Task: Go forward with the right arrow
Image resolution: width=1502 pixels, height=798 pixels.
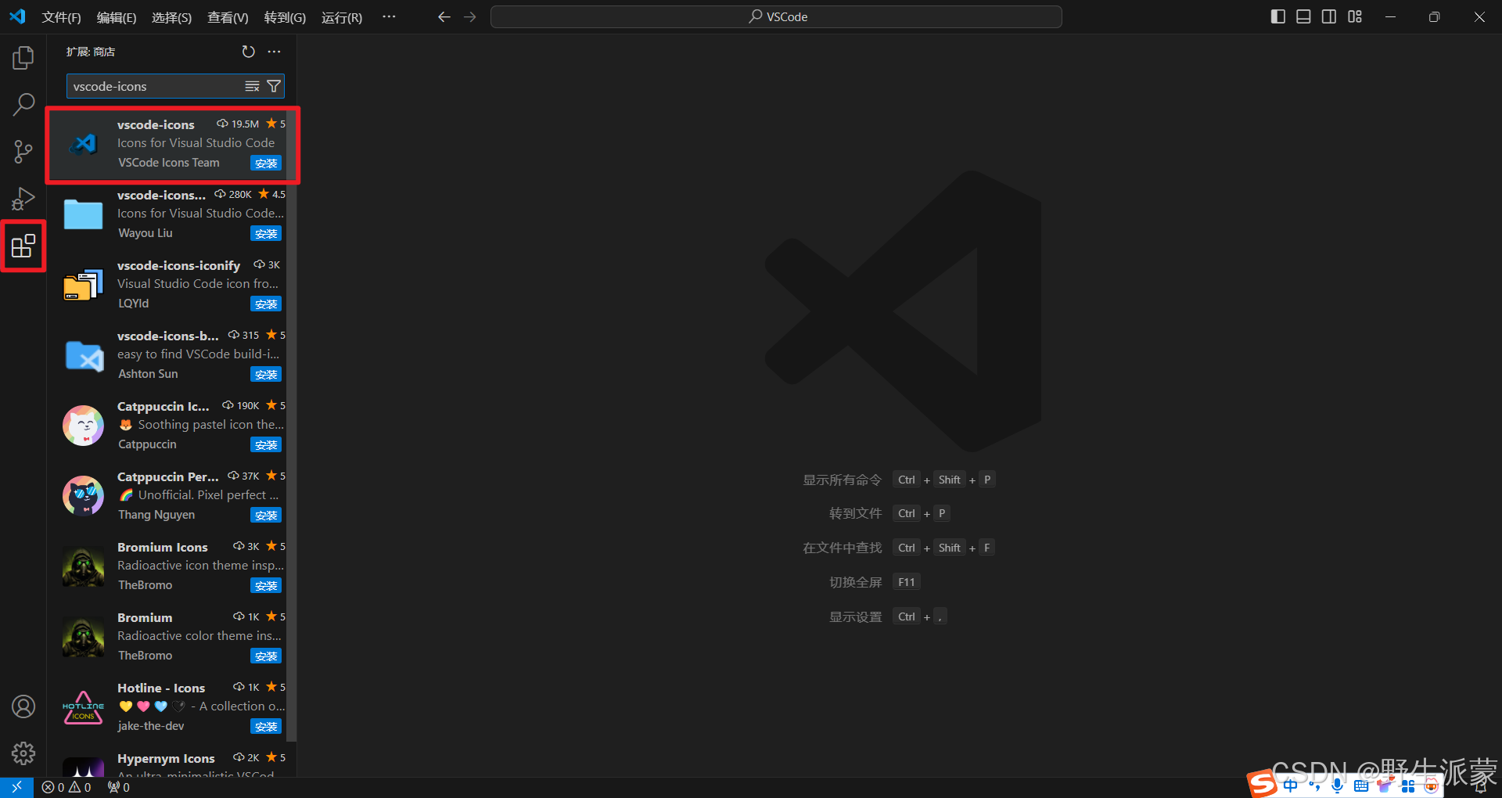Action: (x=470, y=16)
